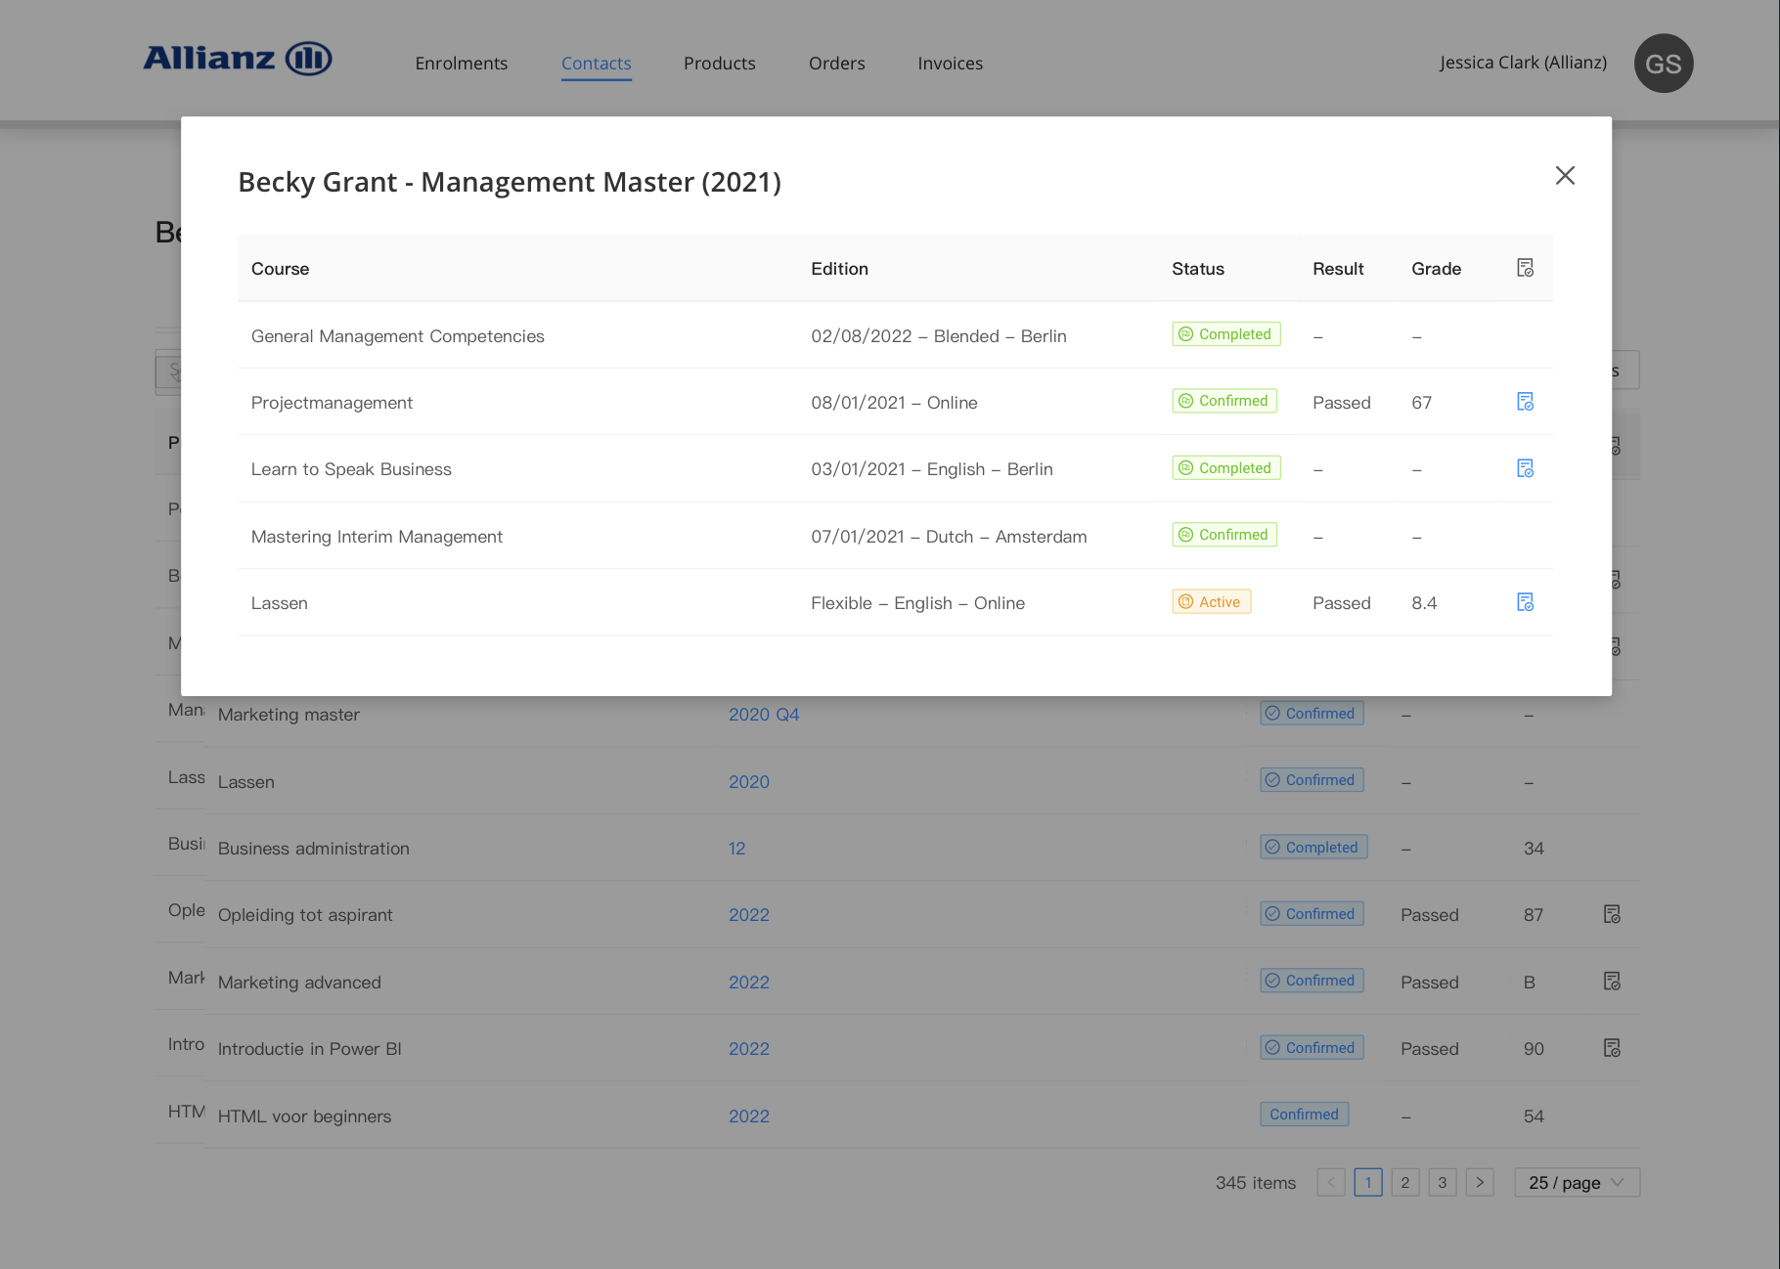Click grade 8.4 for Lassen
Image resolution: width=1780 pixels, height=1269 pixels.
click(1424, 603)
